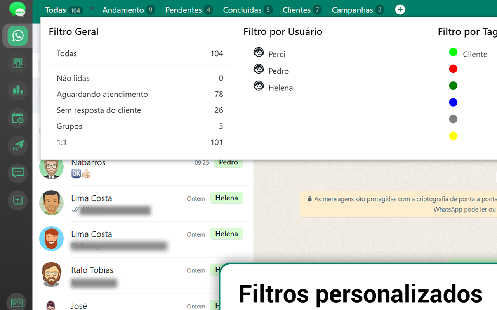Click the encryption notice in chat pane
Image resolution: width=497 pixels, height=310 pixels.
click(x=398, y=204)
